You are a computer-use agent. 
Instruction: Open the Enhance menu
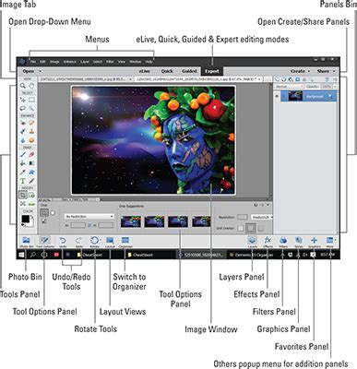69,62
